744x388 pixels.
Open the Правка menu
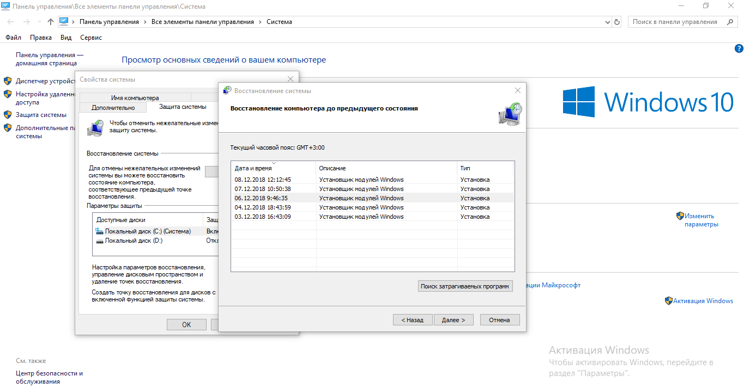41,38
